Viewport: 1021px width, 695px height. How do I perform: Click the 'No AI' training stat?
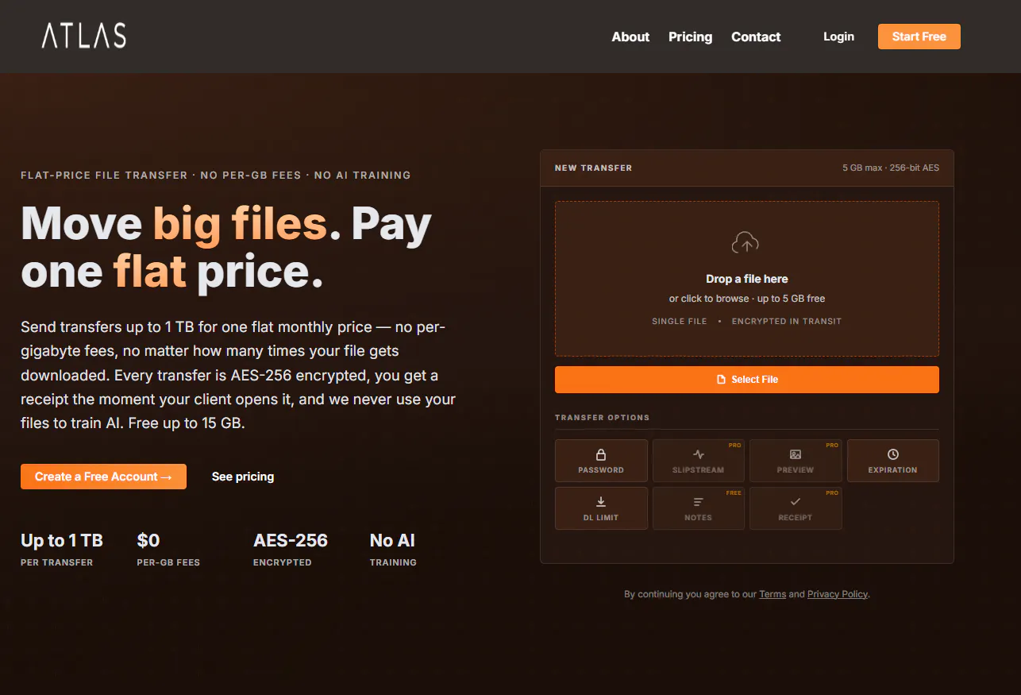393,549
